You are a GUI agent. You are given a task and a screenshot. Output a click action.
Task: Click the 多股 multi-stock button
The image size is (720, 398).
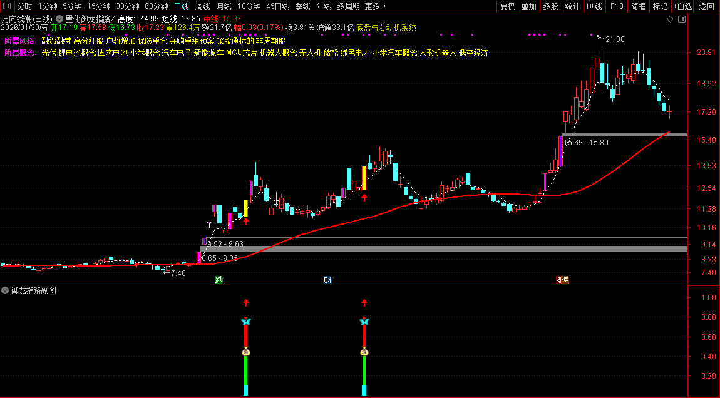[x=550, y=6]
